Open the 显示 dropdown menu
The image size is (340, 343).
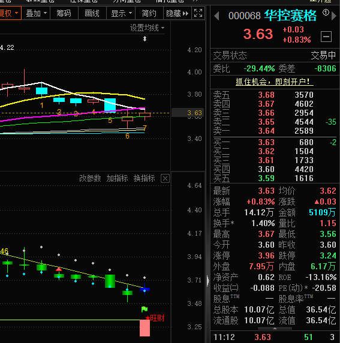(x=121, y=13)
